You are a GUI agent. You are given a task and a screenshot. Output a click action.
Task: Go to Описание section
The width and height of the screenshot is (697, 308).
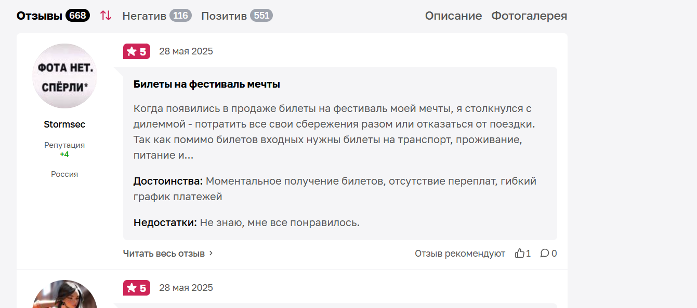pyautogui.click(x=454, y=16)
